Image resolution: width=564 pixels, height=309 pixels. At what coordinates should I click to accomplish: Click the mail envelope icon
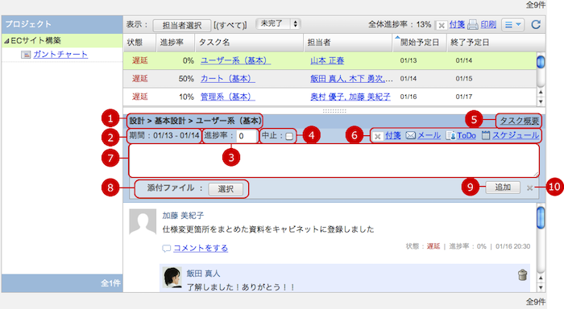click(x=410, y=135)
